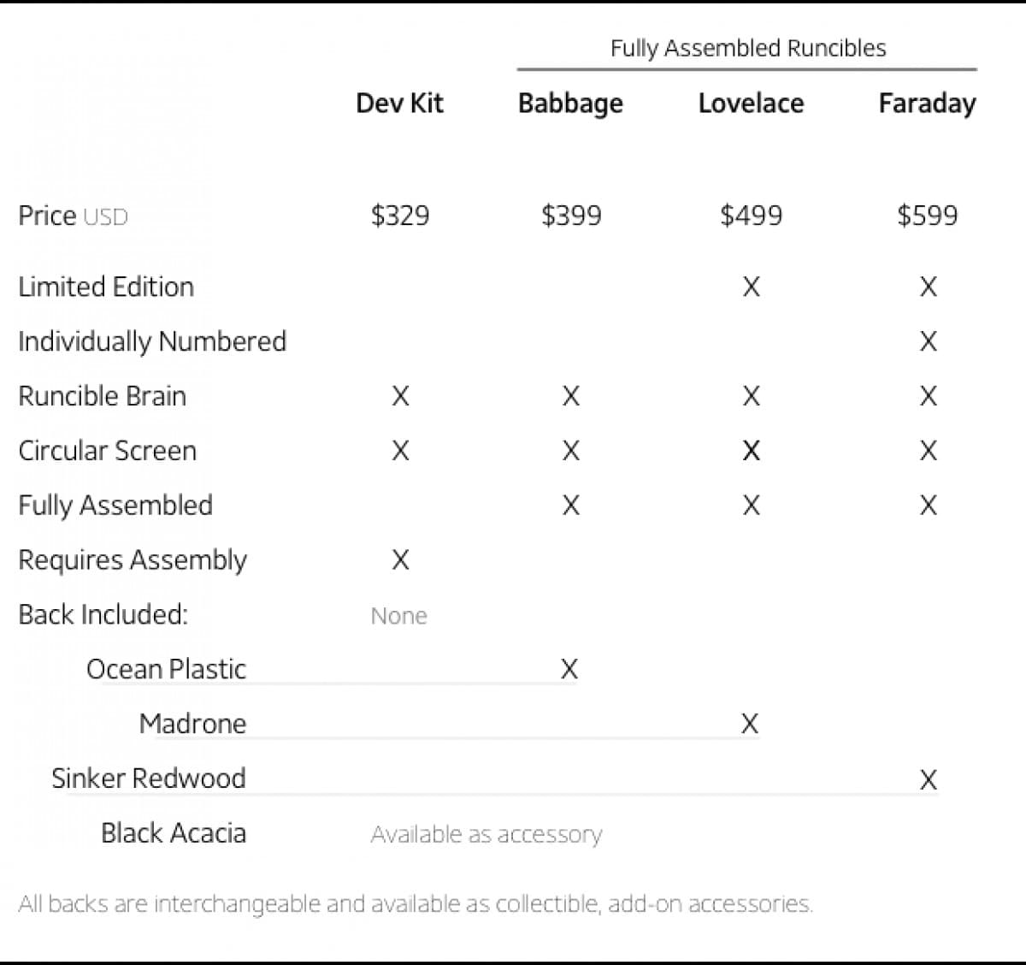
Task: Select the Circular Screen row label
Action: click(x=108, y=451)
